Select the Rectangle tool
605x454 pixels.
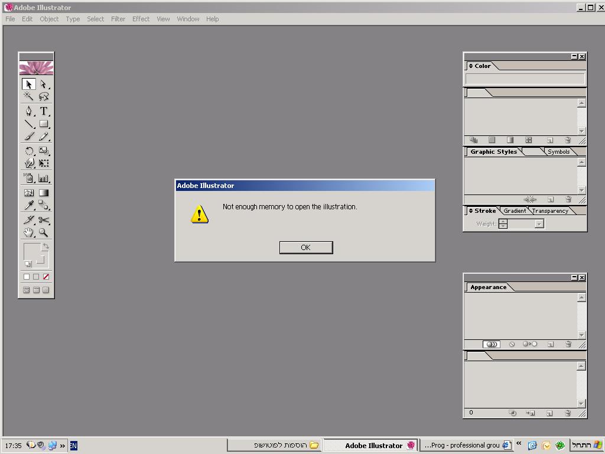click(x=44, y=124)
